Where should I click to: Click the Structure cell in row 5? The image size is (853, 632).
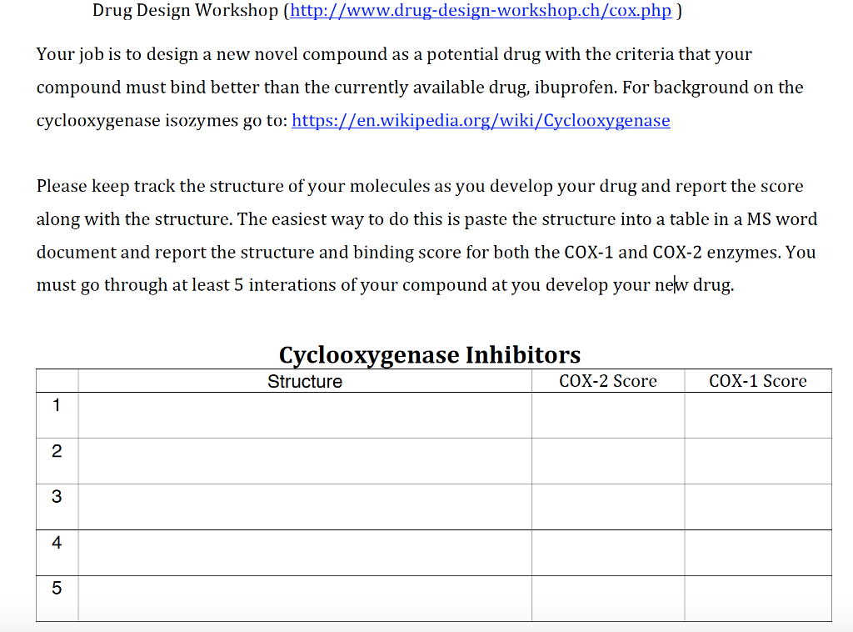pos(305,599)
